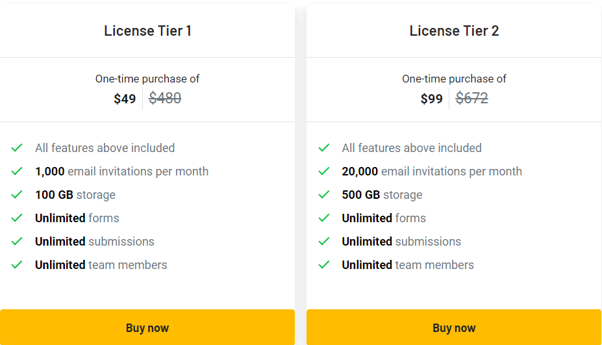
Task: Click Tier 2 Unlimited team members checkmark
Action: (x=324, y=264)
